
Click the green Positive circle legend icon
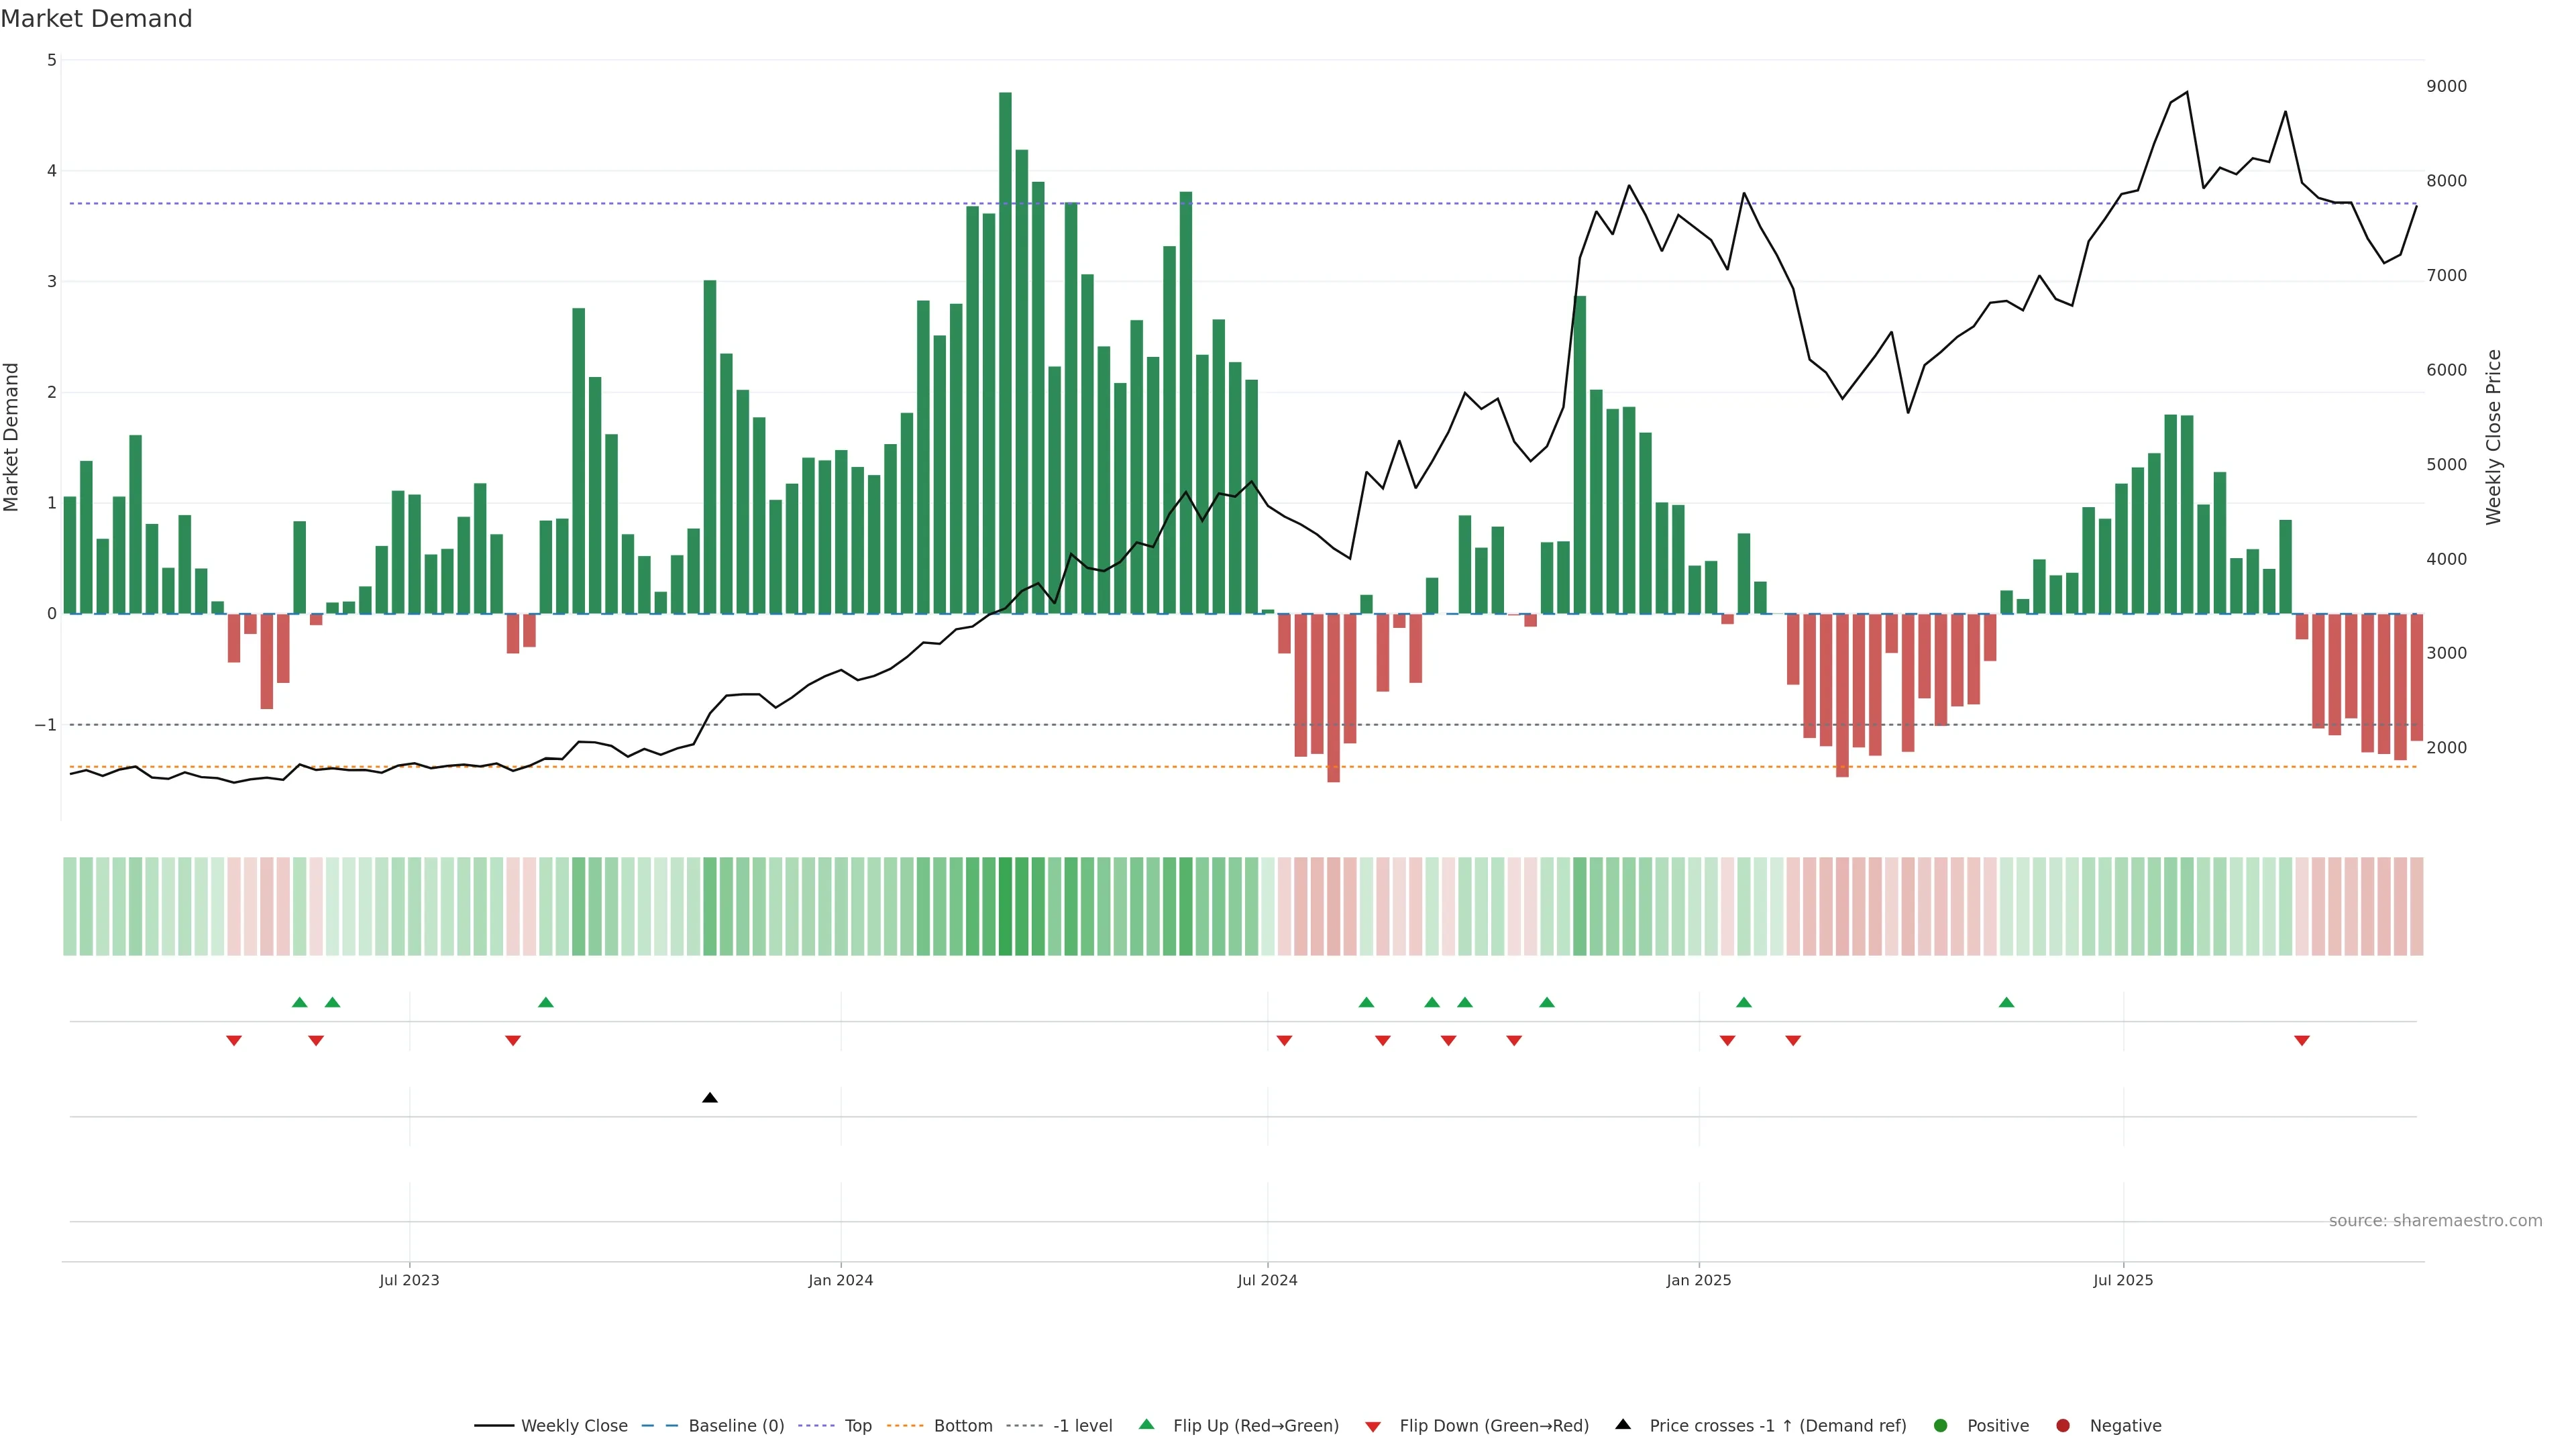coord(1940,1426)
